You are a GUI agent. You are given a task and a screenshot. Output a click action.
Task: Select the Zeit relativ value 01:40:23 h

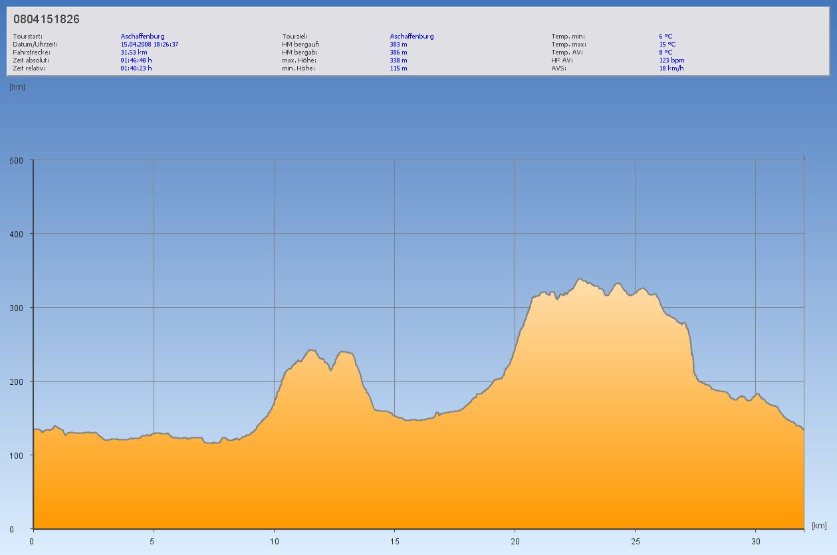click(x=136, y=68)
